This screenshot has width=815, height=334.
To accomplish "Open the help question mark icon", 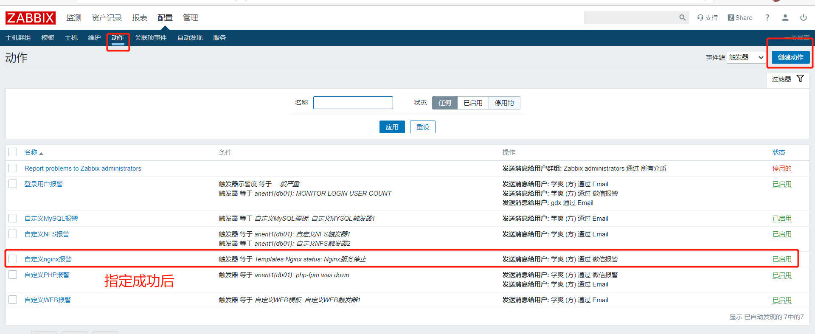I will pos(767,17).
